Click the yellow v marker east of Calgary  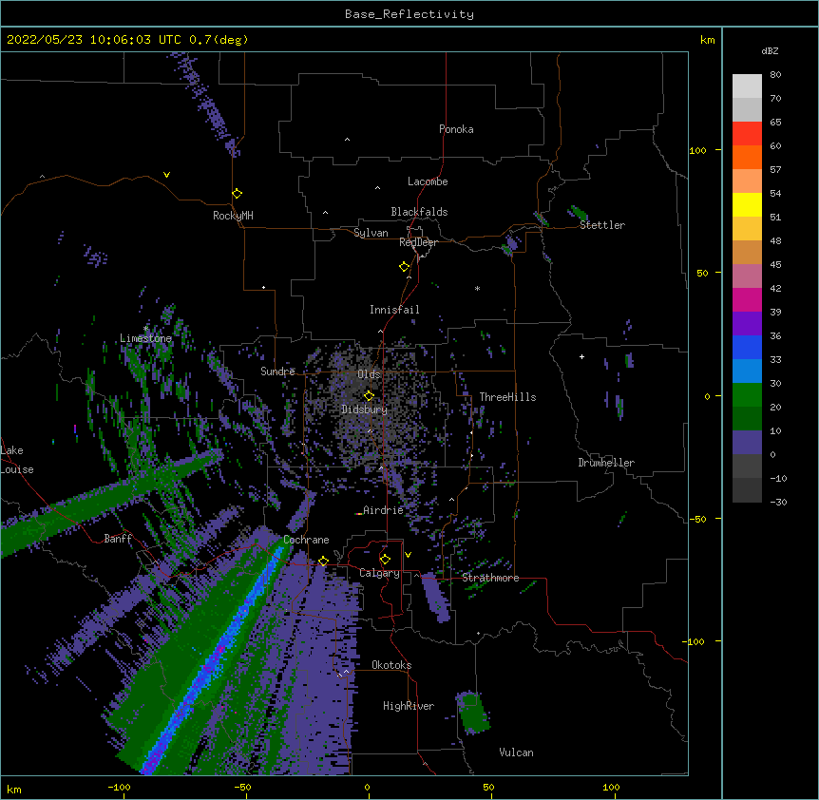[408, 555]
